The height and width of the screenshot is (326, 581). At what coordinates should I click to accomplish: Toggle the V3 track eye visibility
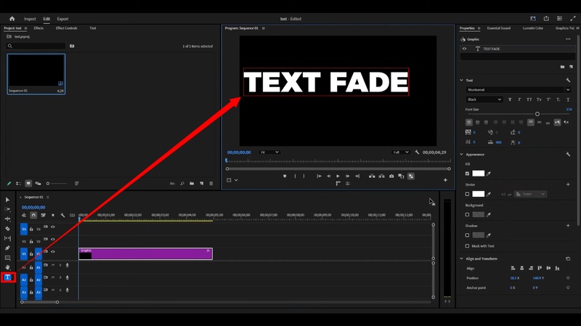click(x=52, y=227)
